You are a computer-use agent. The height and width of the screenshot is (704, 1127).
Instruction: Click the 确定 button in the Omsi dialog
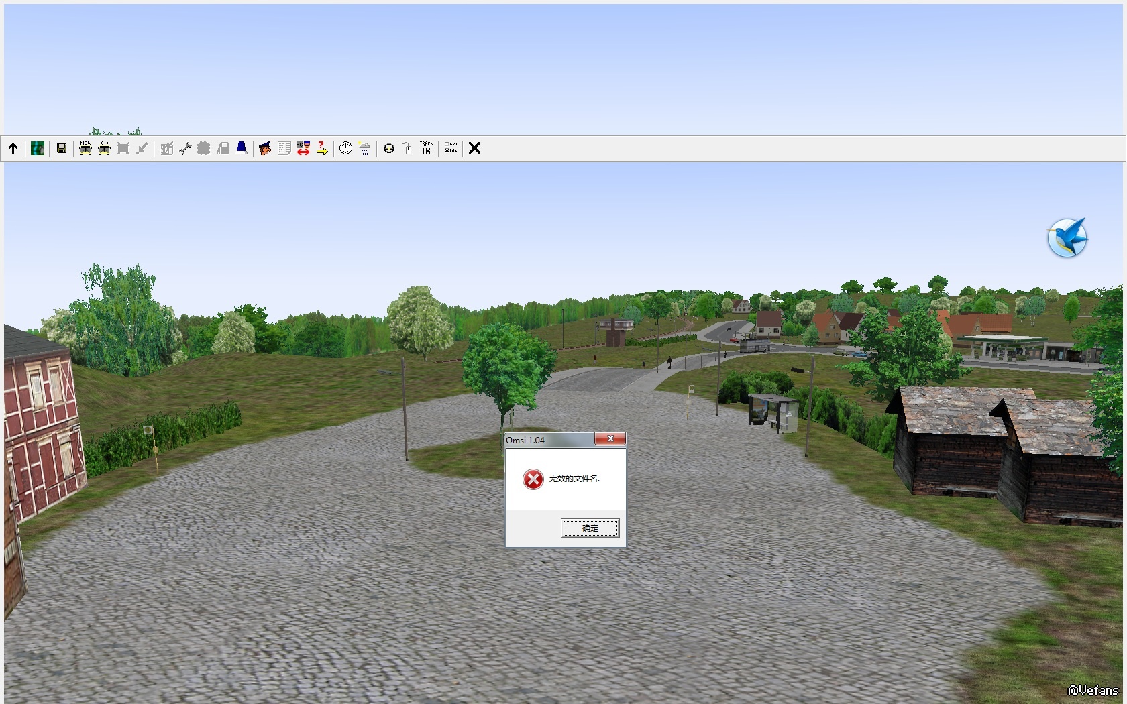click(590, 528)
